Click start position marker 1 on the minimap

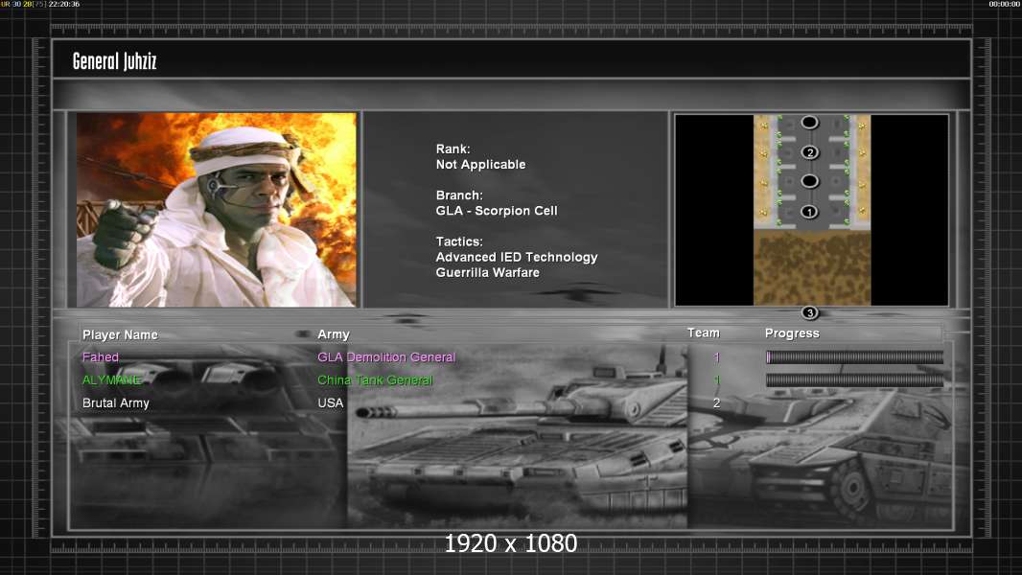(x=809, y=212)
